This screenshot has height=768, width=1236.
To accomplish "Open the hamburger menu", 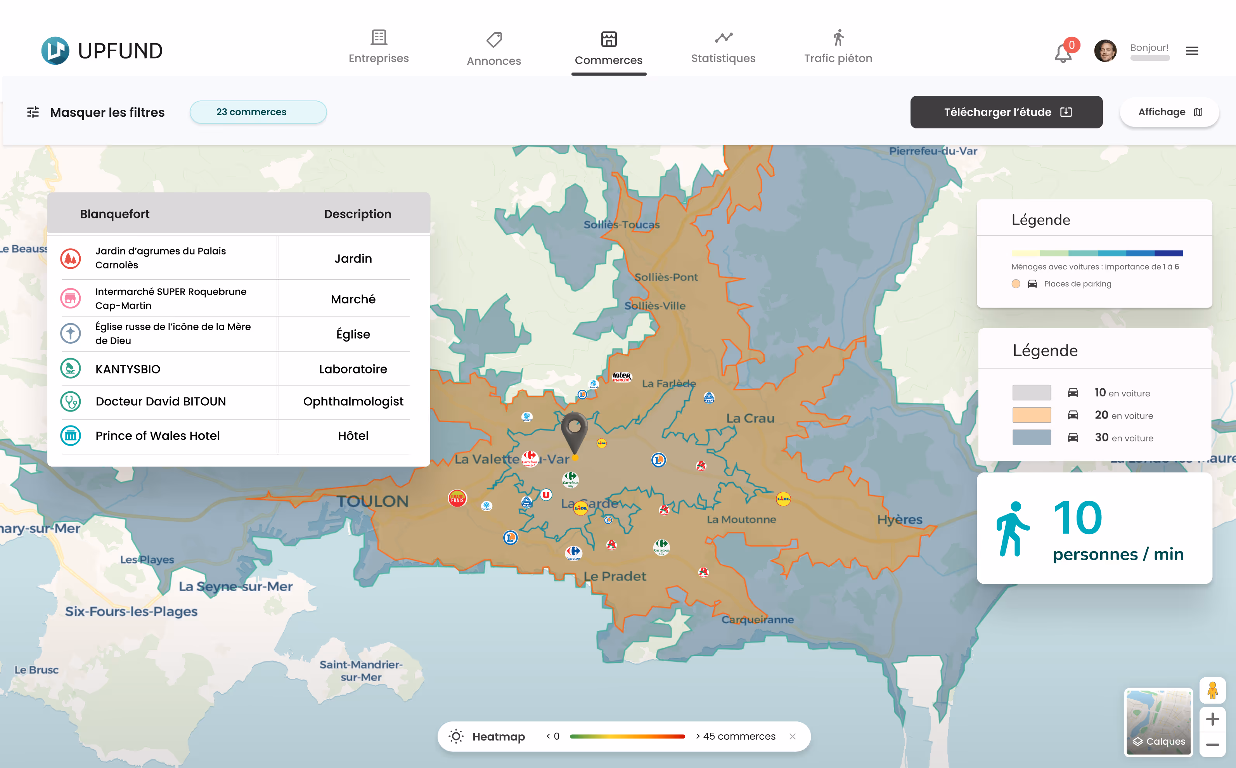I will coord(1192,51).
